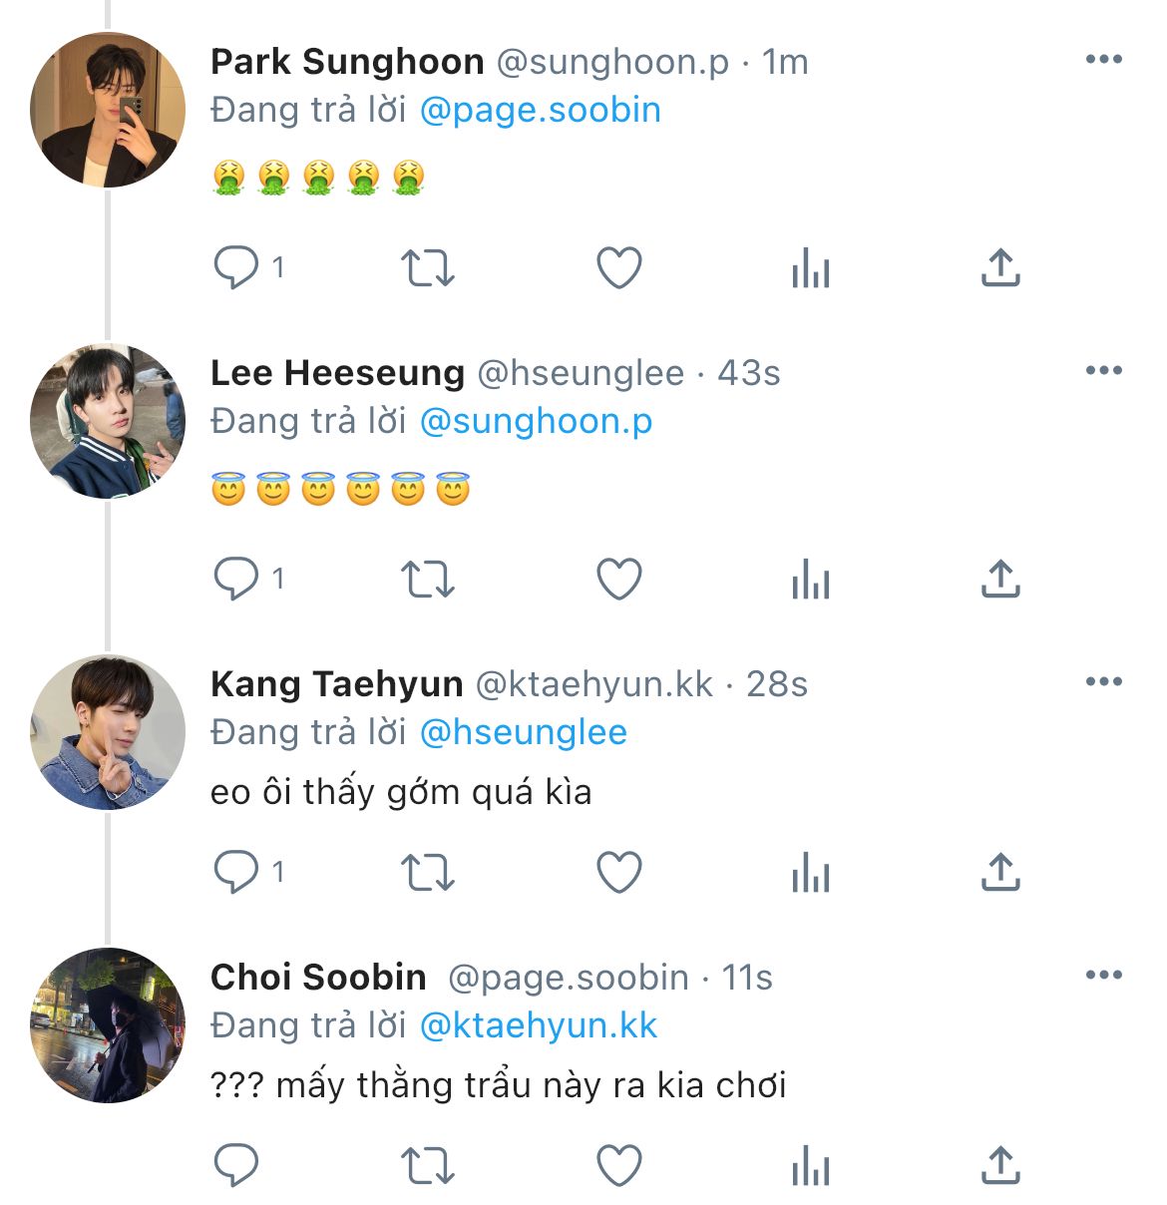1167x1205 pixels.
Task: Open Choi Soobin's profile picture
Action: 108,1025
